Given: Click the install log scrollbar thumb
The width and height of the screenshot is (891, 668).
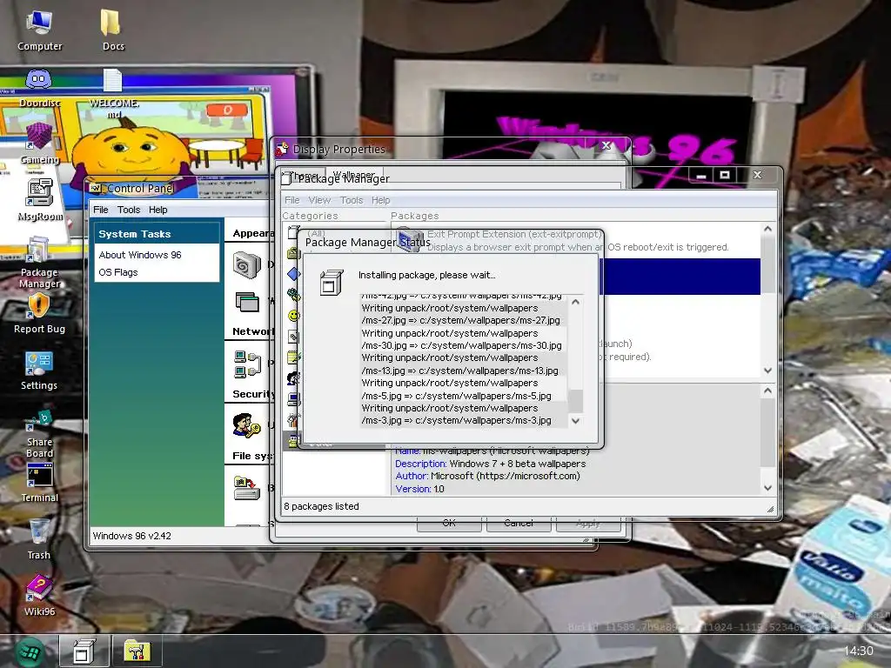Looking at the screenshot, I should click(x=576, y=401).
